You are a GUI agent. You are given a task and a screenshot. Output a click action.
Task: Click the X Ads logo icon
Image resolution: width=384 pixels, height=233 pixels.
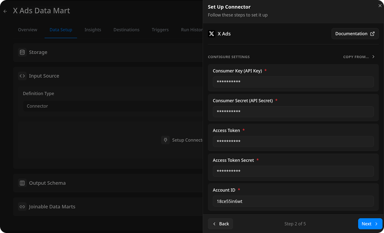[212, 34]
